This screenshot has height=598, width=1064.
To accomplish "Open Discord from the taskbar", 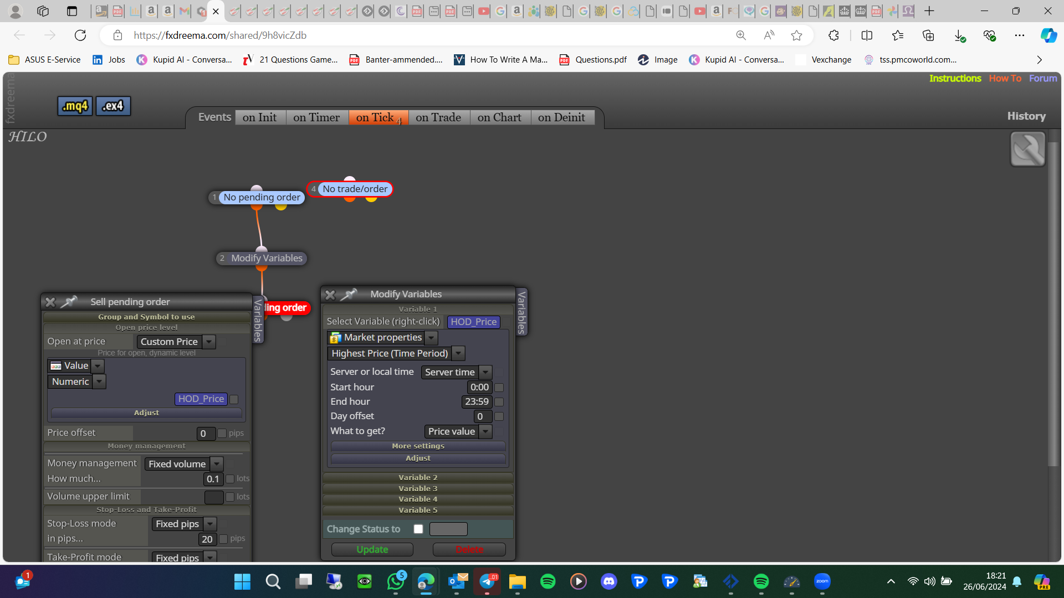I will [608, 581].
